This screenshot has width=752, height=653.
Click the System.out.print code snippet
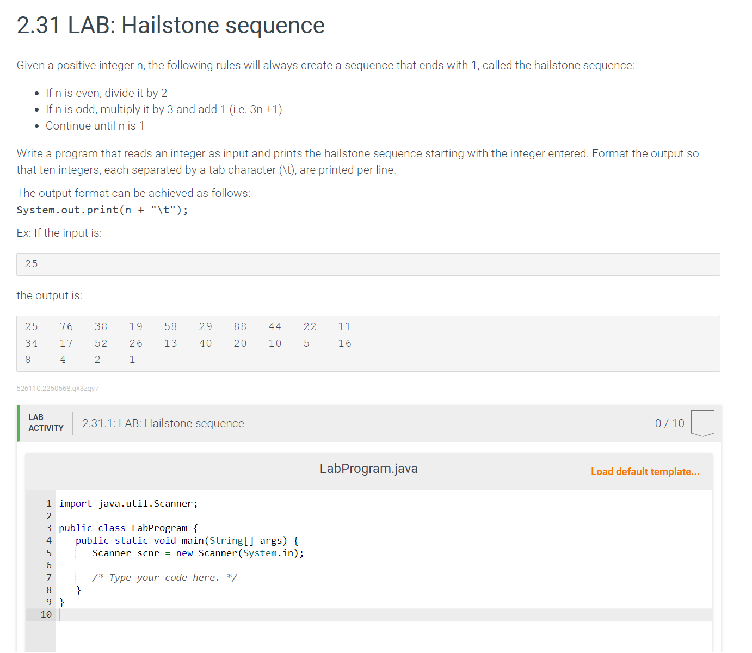[x=102, y=210]
